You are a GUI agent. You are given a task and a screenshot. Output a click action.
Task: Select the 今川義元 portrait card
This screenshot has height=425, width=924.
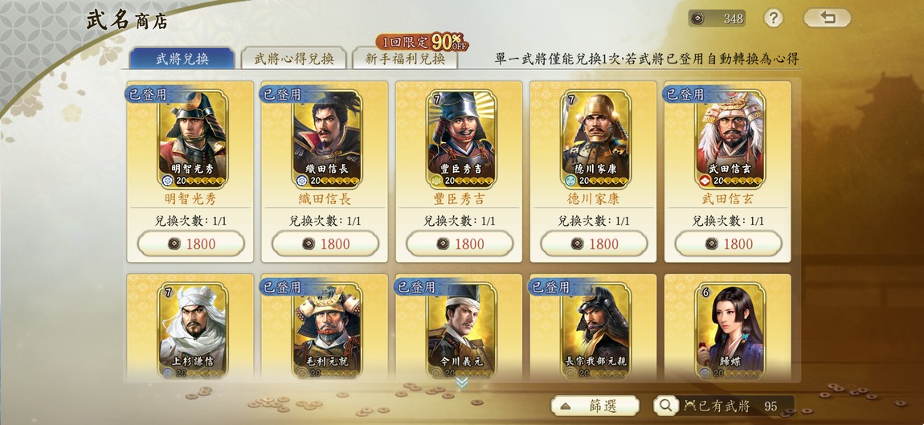point(461,332)
